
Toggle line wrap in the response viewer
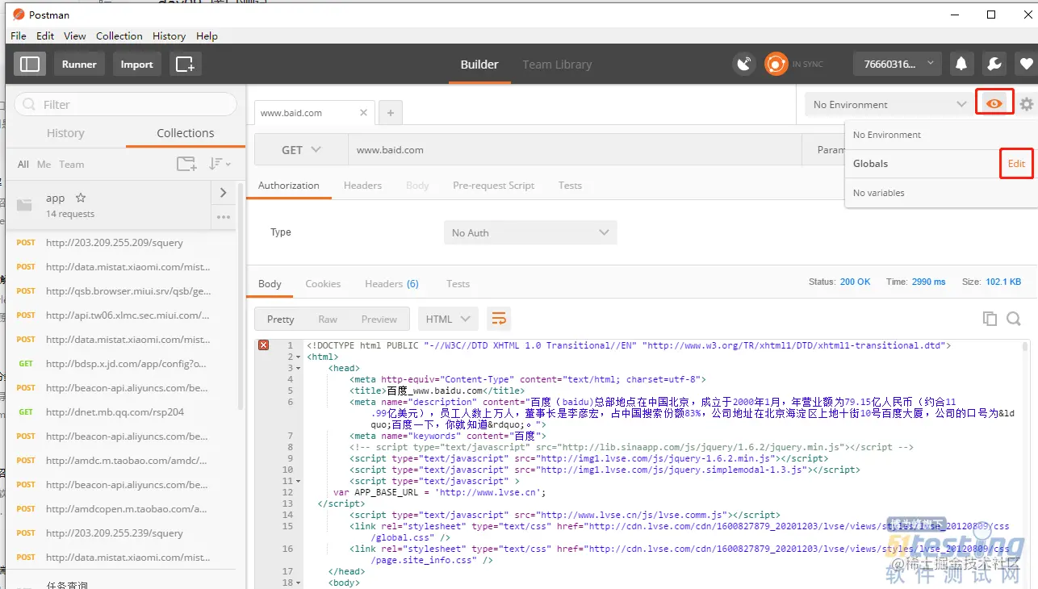(499, 319)
